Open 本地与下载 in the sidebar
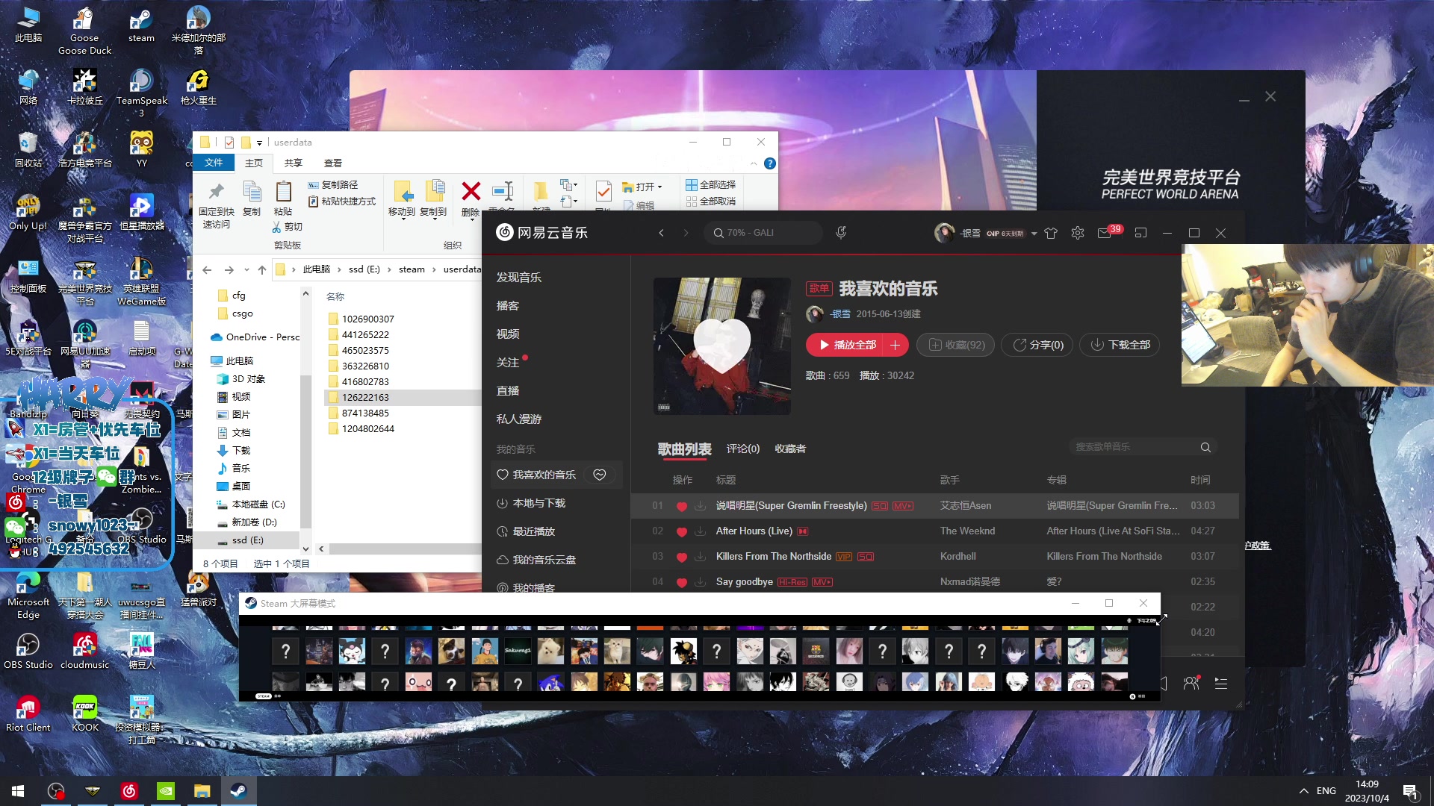This screenshot has height=806, width=1434. tap(538, 503)
